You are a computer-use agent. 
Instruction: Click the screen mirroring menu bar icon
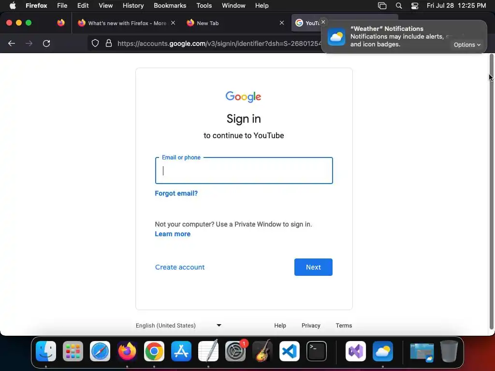click(382, 6)
